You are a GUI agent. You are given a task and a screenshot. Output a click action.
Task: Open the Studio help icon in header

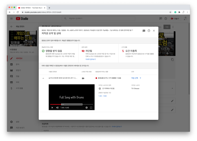point(166,19)
